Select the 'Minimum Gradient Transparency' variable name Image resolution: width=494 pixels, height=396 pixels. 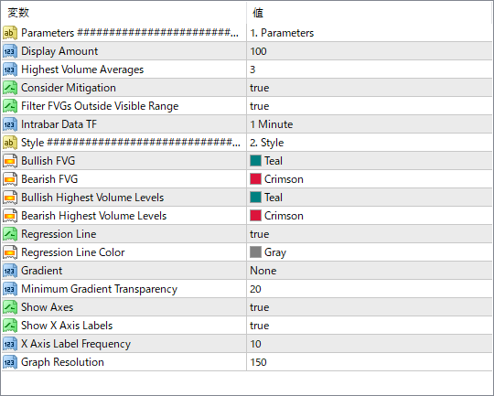pyautogui.click(x=99, y=289)
